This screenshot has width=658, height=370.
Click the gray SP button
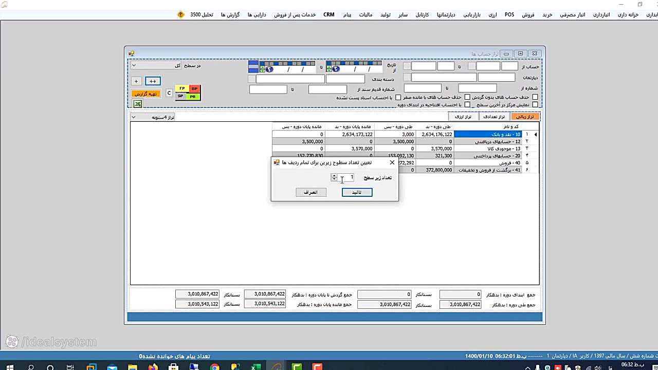pos(181,96)
